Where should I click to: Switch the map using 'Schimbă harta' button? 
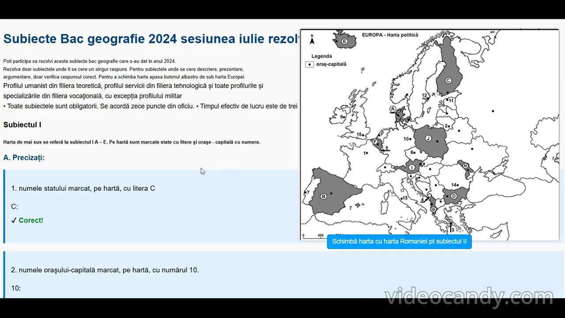coord(399,242)
